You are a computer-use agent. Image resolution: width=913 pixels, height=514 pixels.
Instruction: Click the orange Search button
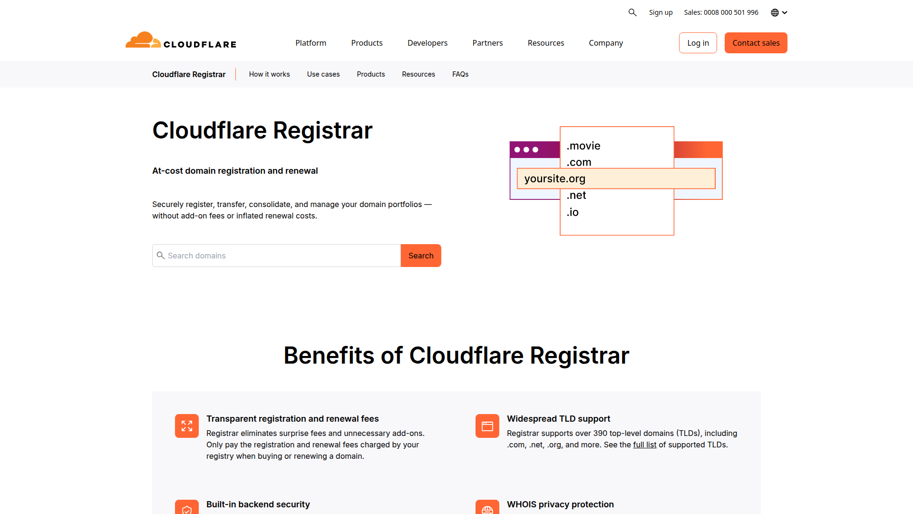[x=421, y=256]
